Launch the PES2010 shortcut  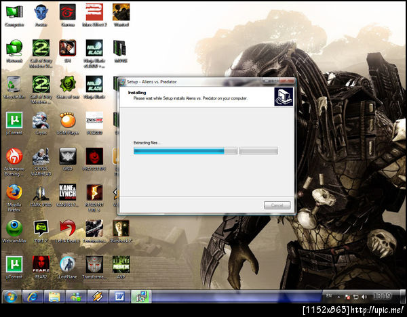point(94,123)
